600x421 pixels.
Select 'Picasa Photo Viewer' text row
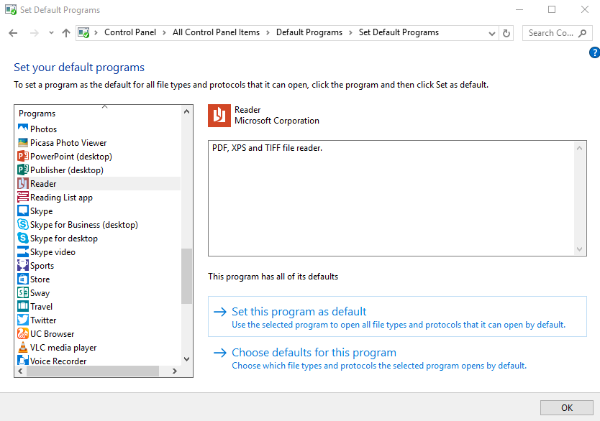[68, 142]
